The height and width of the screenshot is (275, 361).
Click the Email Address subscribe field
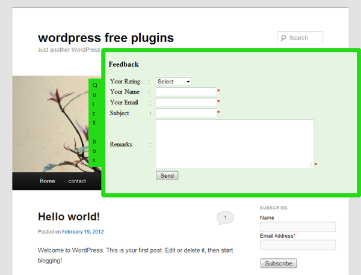pos(298,245)
